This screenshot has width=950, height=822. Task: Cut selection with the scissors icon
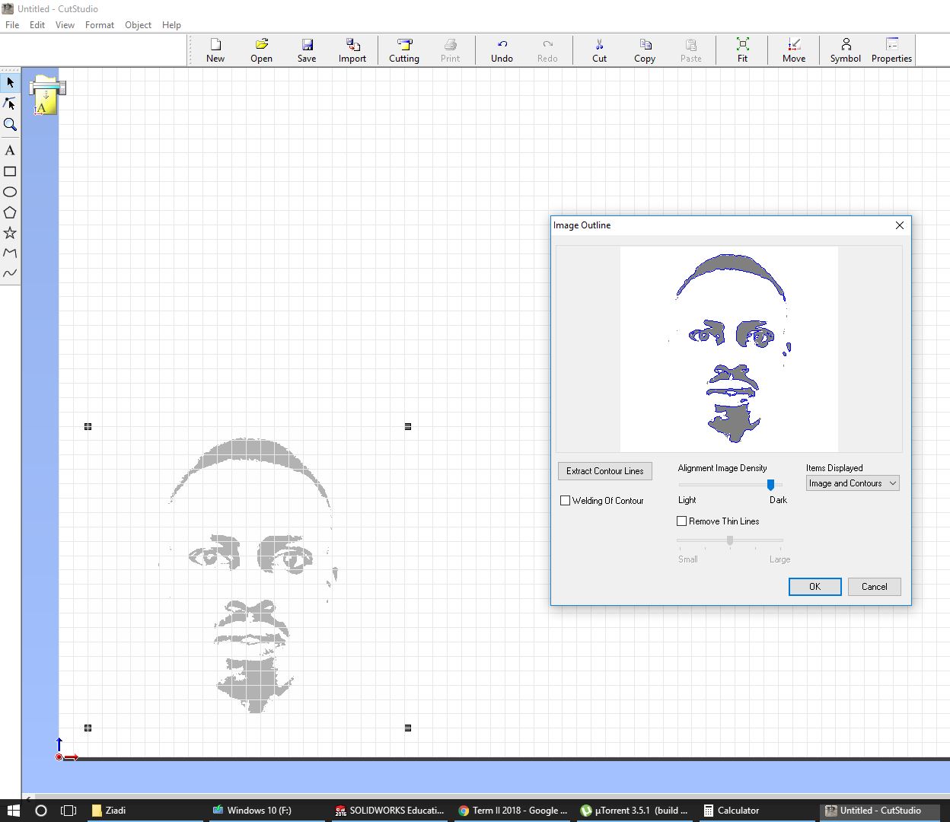[x=599, y=50]
